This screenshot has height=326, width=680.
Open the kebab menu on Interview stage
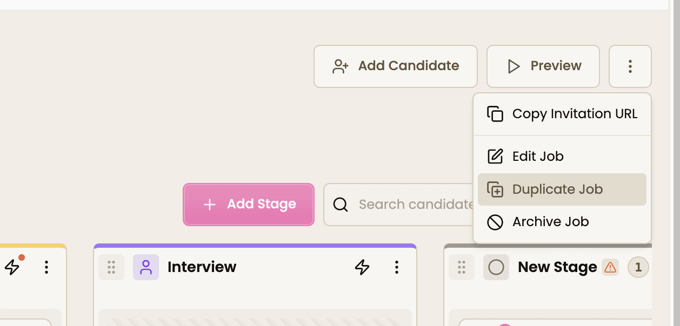tap(397, 267)
